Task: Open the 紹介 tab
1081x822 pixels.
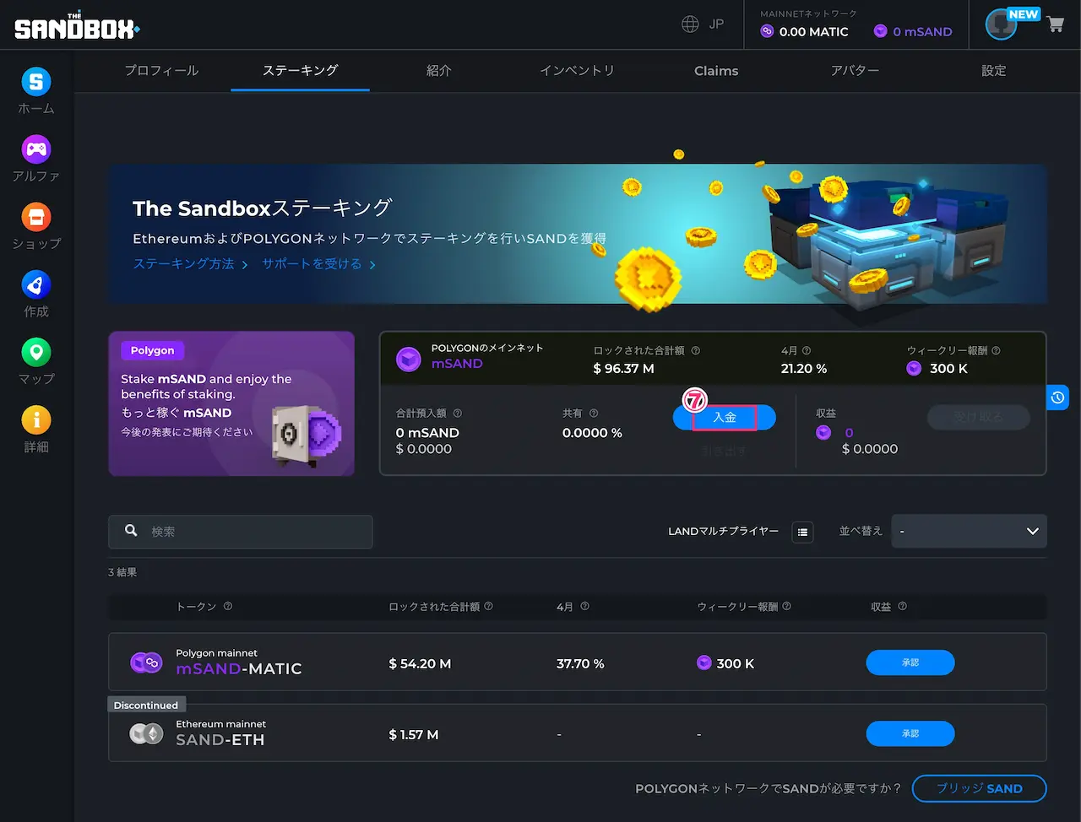Action: 438,71
